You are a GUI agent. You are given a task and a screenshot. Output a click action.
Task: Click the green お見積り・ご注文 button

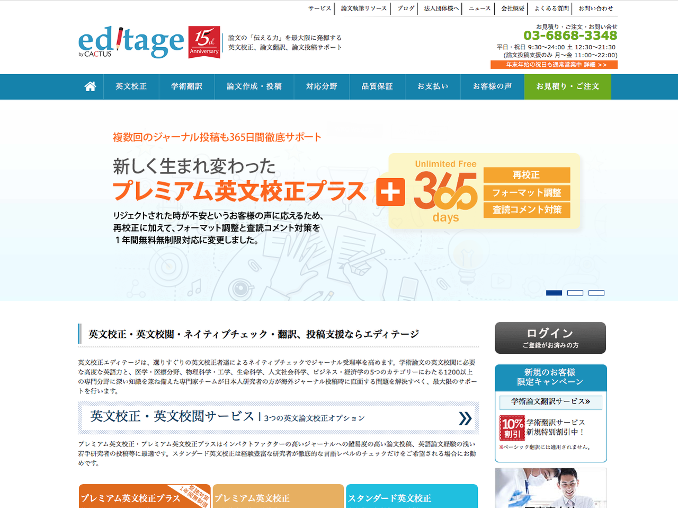[568, 86]
